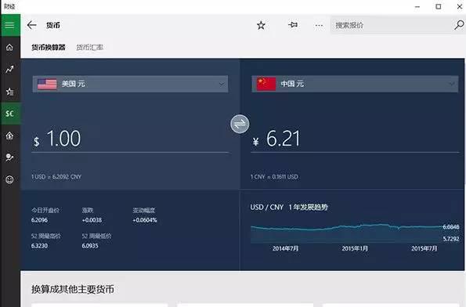Select the 货币换算器 tab
The height and width of the screenshot is (307, 466).
(49, 47)
